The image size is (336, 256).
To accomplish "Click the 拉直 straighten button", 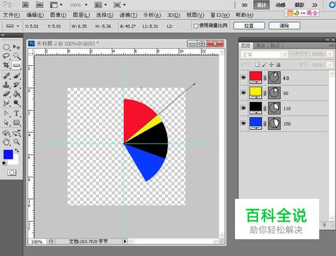I will click(249, 26).
